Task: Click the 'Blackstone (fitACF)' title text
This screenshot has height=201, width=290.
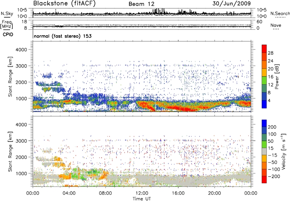Action: tap(65, 3)
